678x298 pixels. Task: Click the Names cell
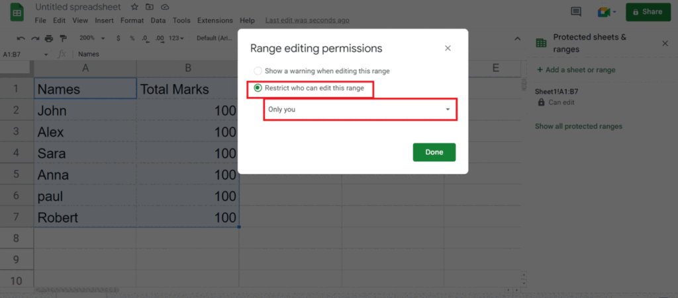click(85, 89)
